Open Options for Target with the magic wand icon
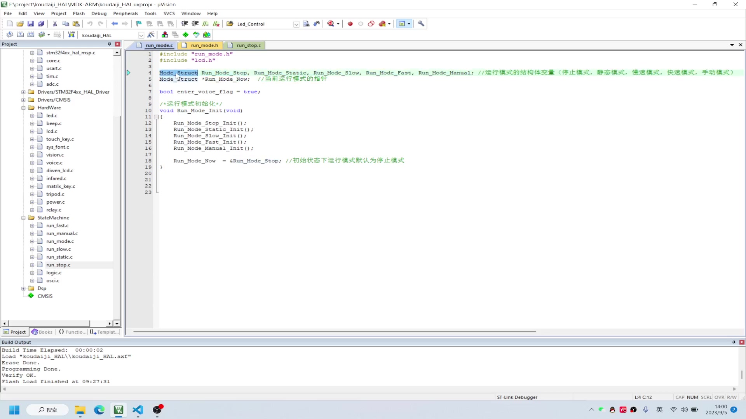This screenshot has width=746, height=419. (151, 35)
